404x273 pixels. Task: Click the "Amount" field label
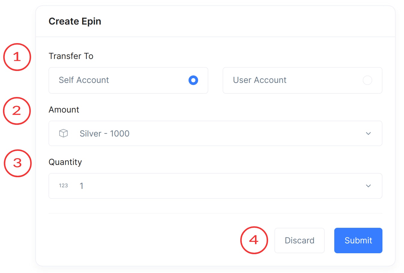[64, 110]
